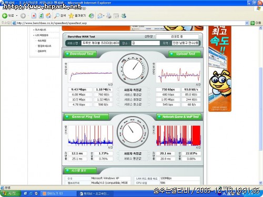Expand the address bar dropdown arrow
The width and height of the screenshot is (263, 197).
coord(247,23)
